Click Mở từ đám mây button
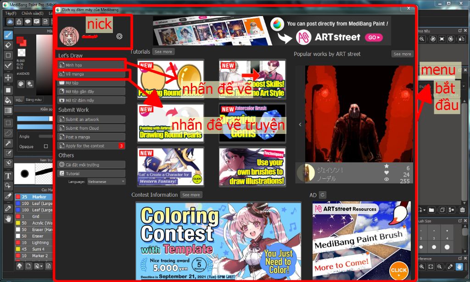The height and width of the screenshot is (282, 470). (91, 100)
